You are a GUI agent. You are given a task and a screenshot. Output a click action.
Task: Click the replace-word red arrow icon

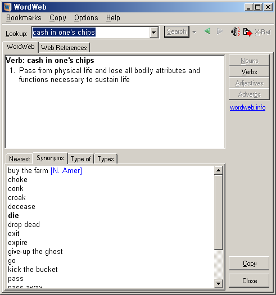coord(247,32)
